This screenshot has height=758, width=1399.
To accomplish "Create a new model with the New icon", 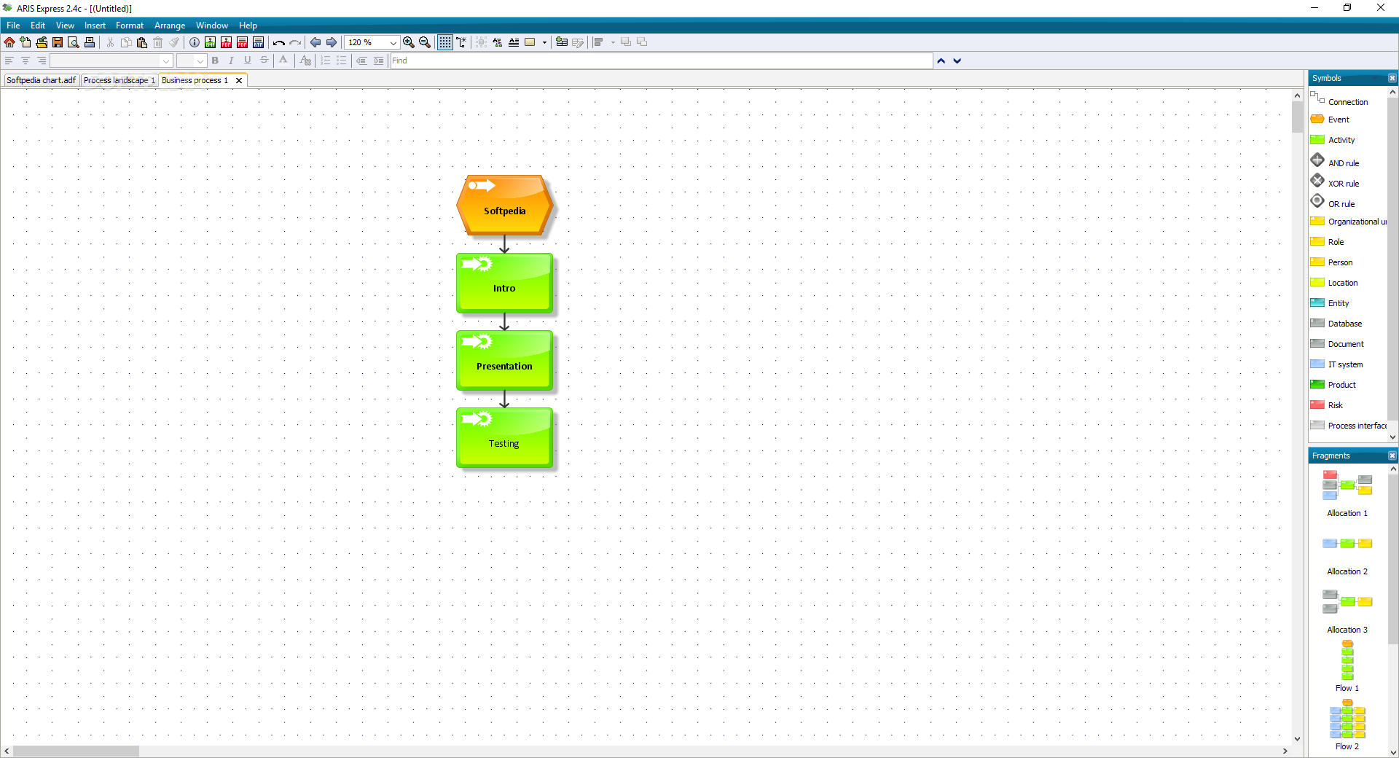I will [26, 42].
